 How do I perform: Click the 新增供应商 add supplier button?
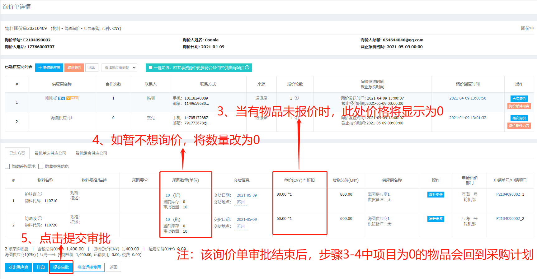(x=49, y=67)
